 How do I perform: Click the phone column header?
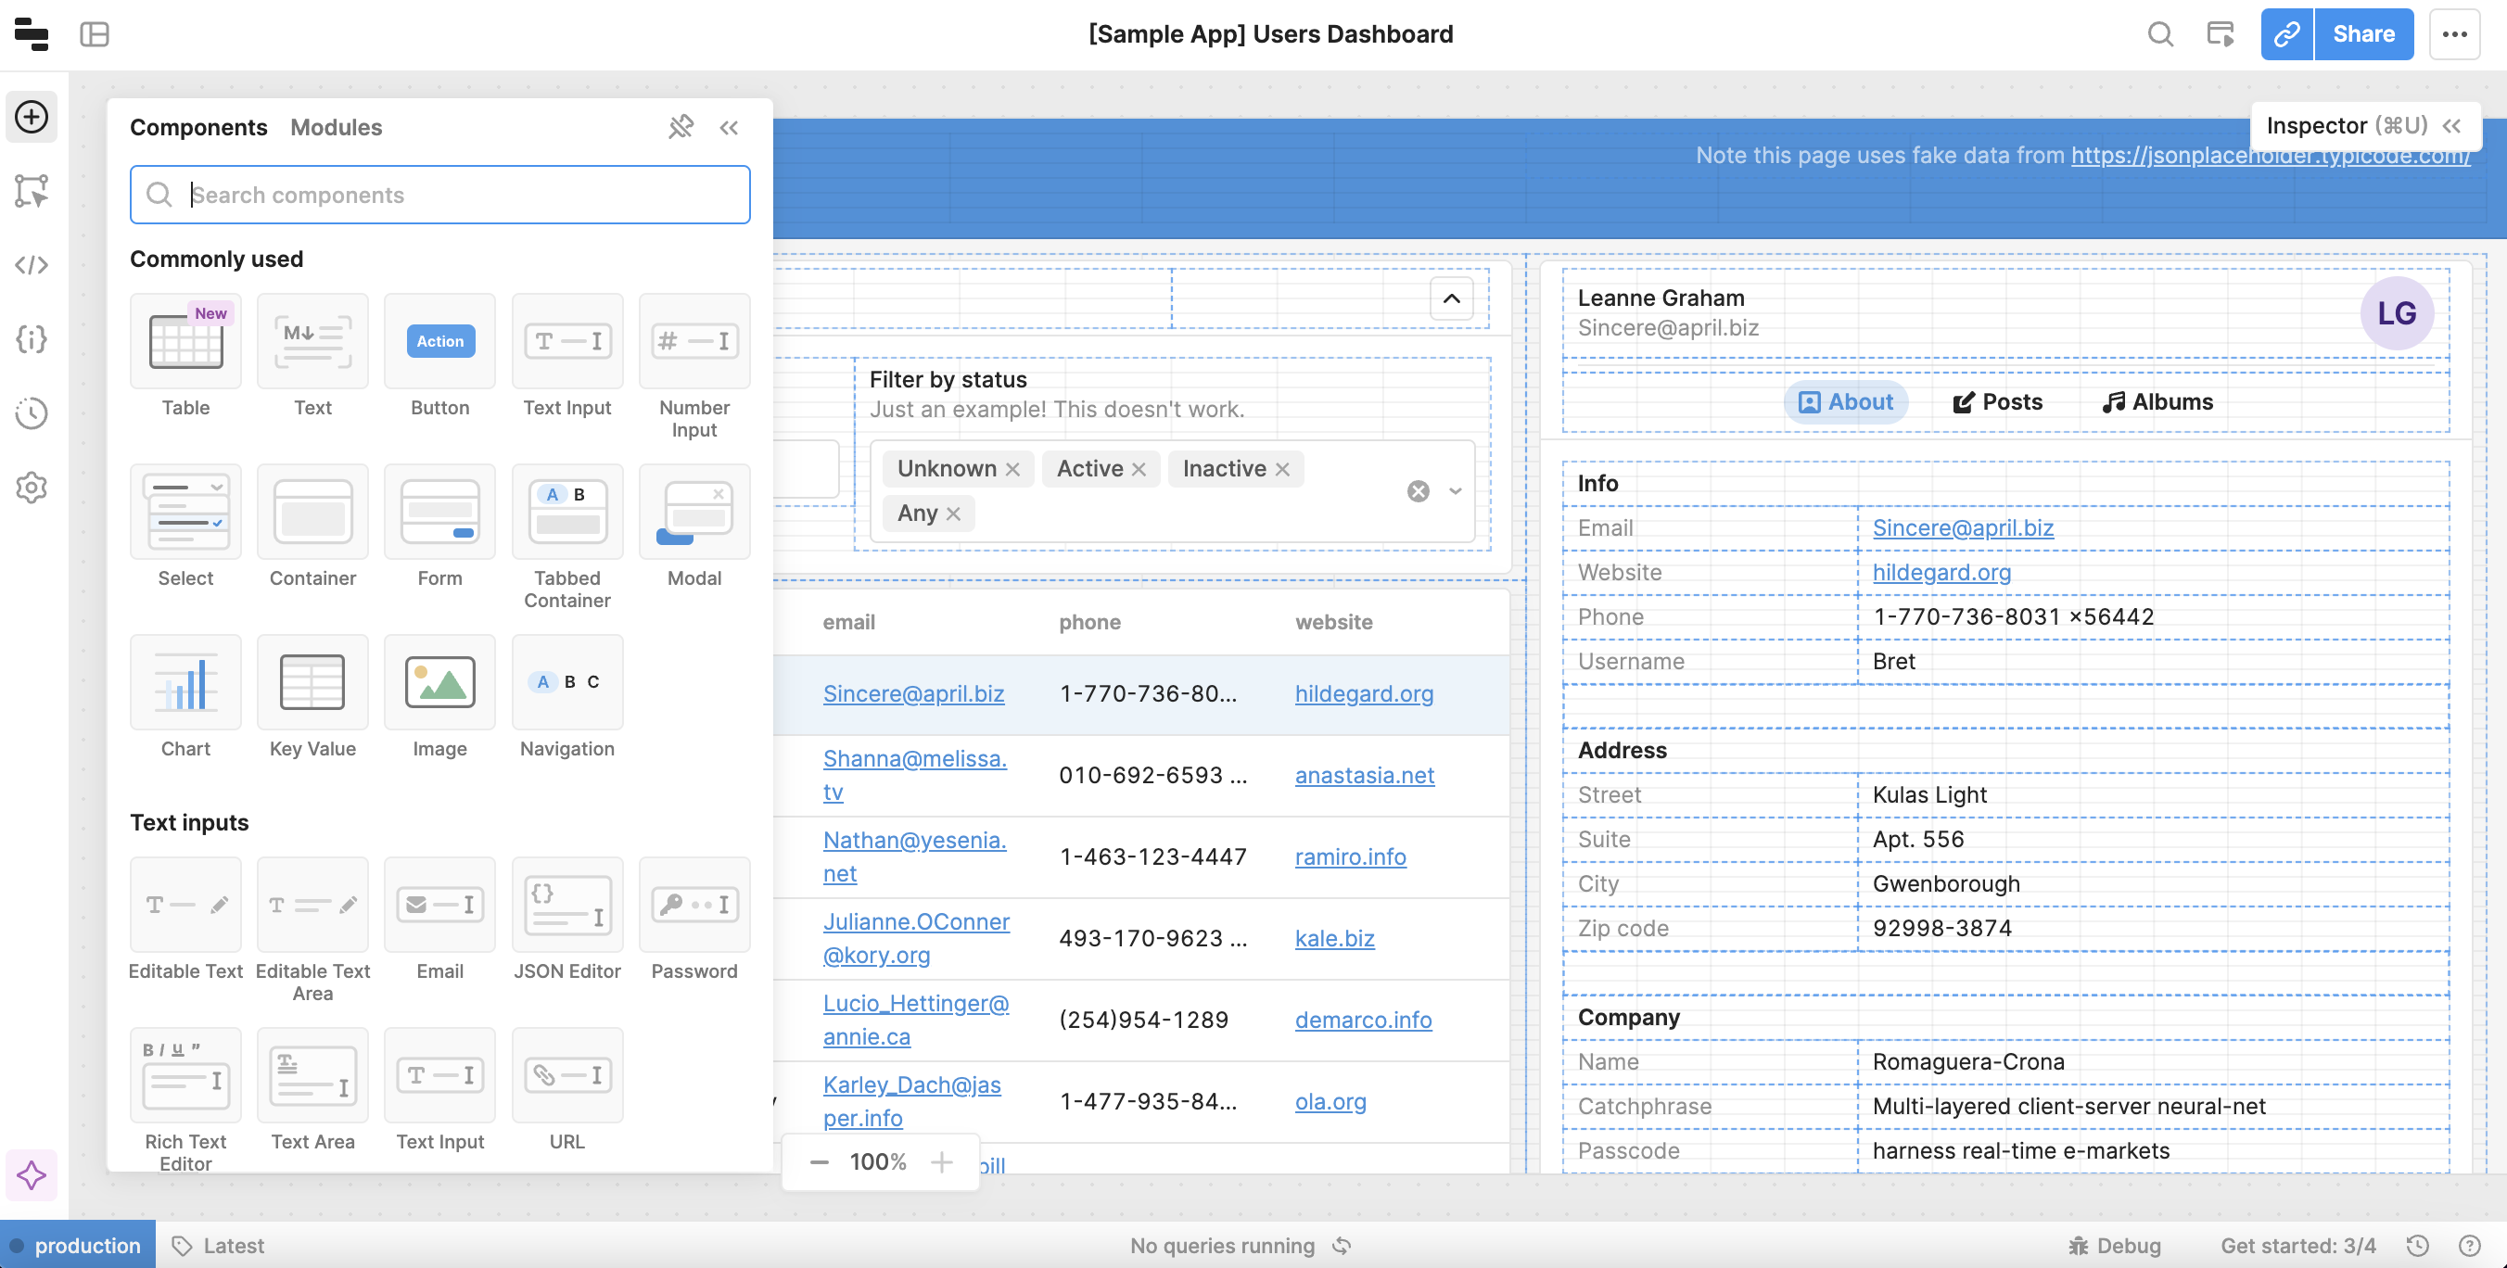pos(1089,622)
